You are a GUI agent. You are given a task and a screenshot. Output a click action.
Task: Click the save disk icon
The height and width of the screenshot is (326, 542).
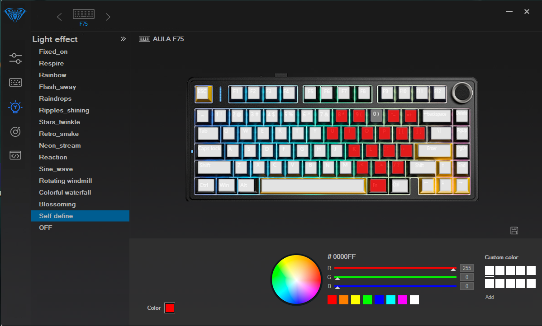514,230
